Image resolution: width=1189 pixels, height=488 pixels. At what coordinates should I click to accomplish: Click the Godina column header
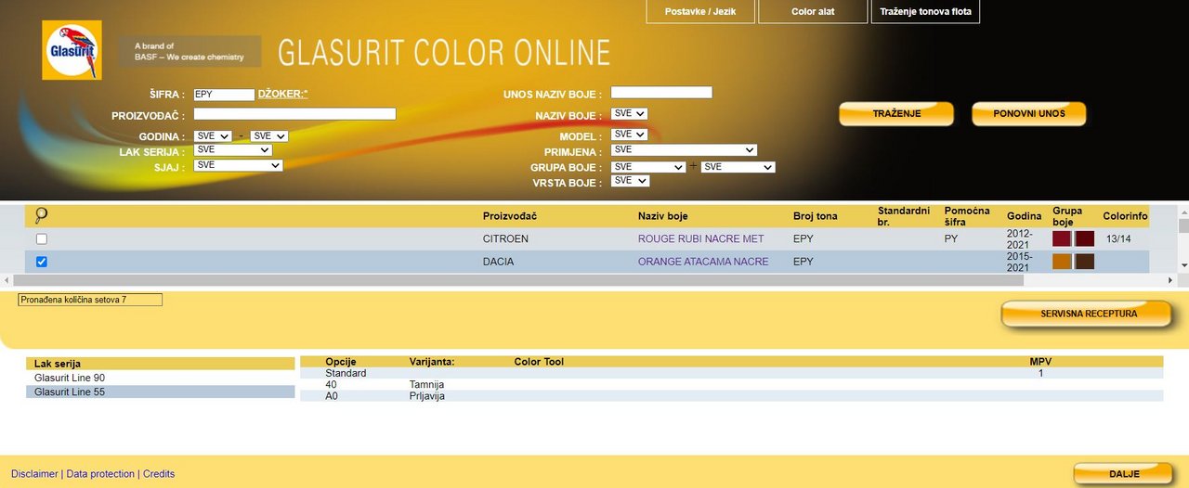(1025, 216)
